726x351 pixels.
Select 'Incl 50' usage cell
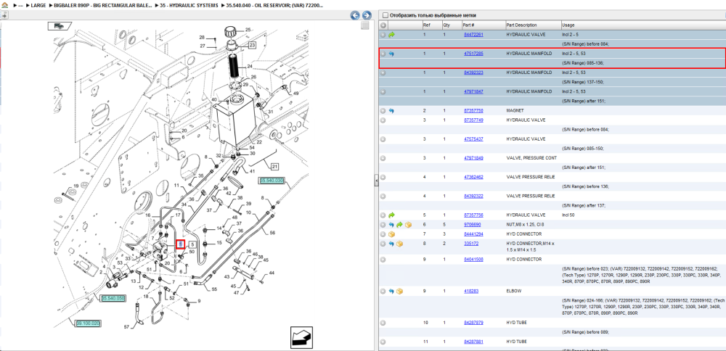click(569, 215)
